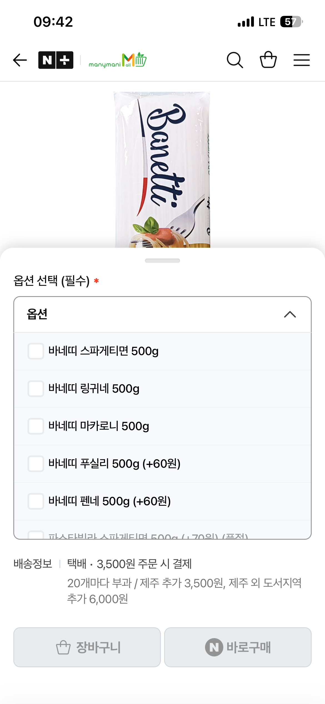325x704 pixels.
Task: Collapse the 옵션 dropdown chevron
Action: [x=290, y=314]
